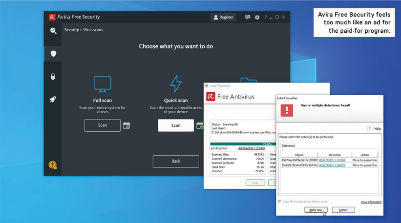Click the custom scan folder icon
Image resolution: width=401 pixels, height=223 pixels.
coord(248,80)
